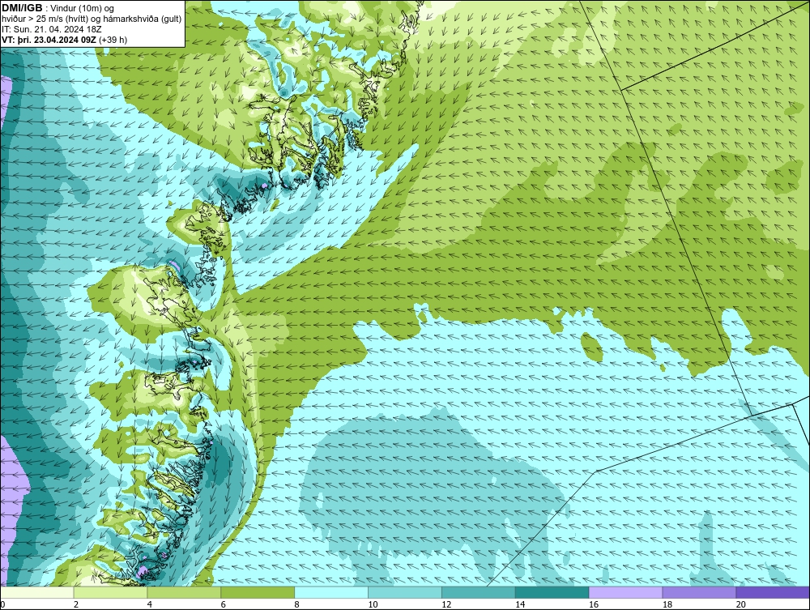Screen dimensions: 810x610
Task: Click the legend scale label "4"
Action: pyautogui.click(x=149, y=604)
